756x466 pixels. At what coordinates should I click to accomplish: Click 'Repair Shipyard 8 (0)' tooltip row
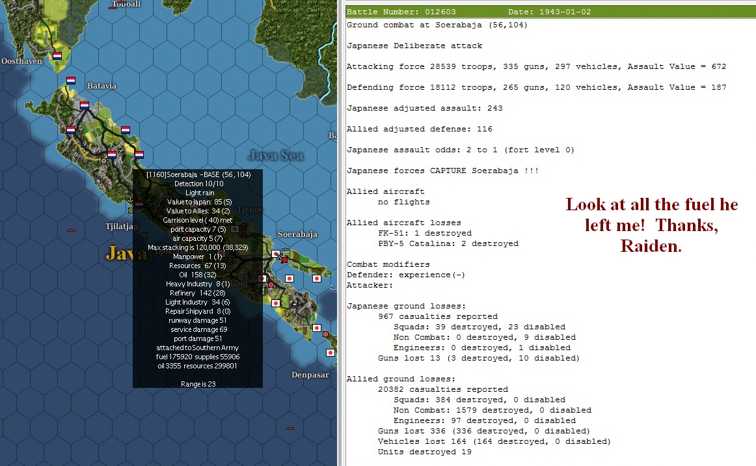198,312
